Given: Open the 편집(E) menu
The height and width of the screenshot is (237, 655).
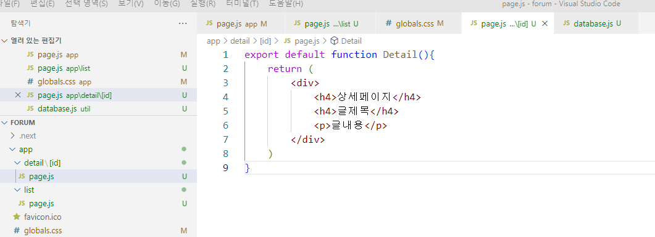Looking at the screenshot, I should (43, 4).
